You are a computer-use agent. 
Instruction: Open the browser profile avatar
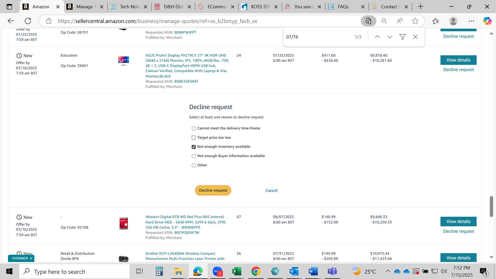[453, 21]
